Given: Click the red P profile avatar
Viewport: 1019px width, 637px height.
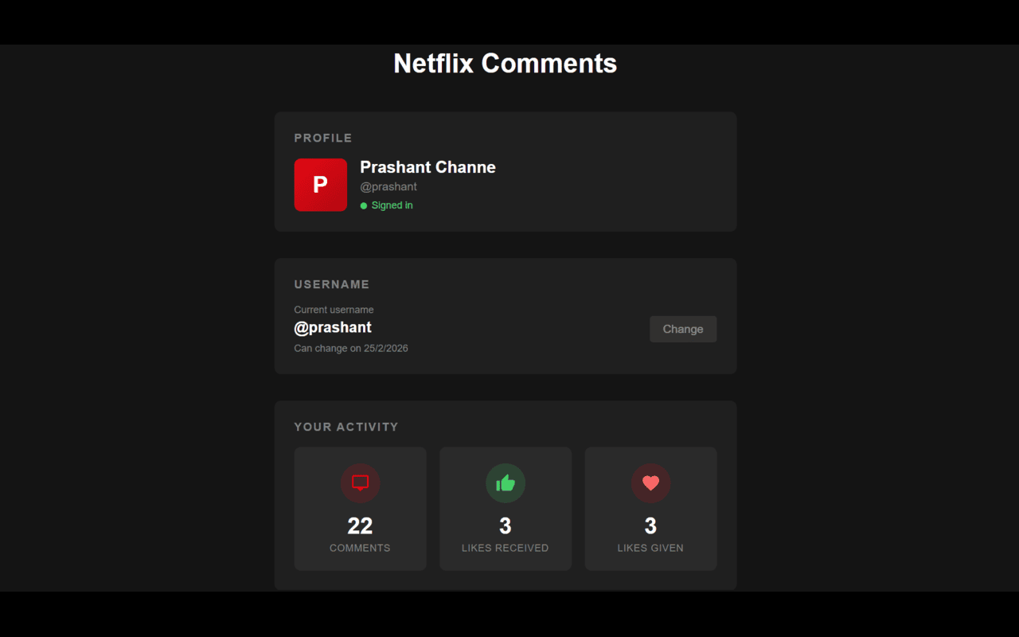Looking at the screenshot, I should pos(320,185).
